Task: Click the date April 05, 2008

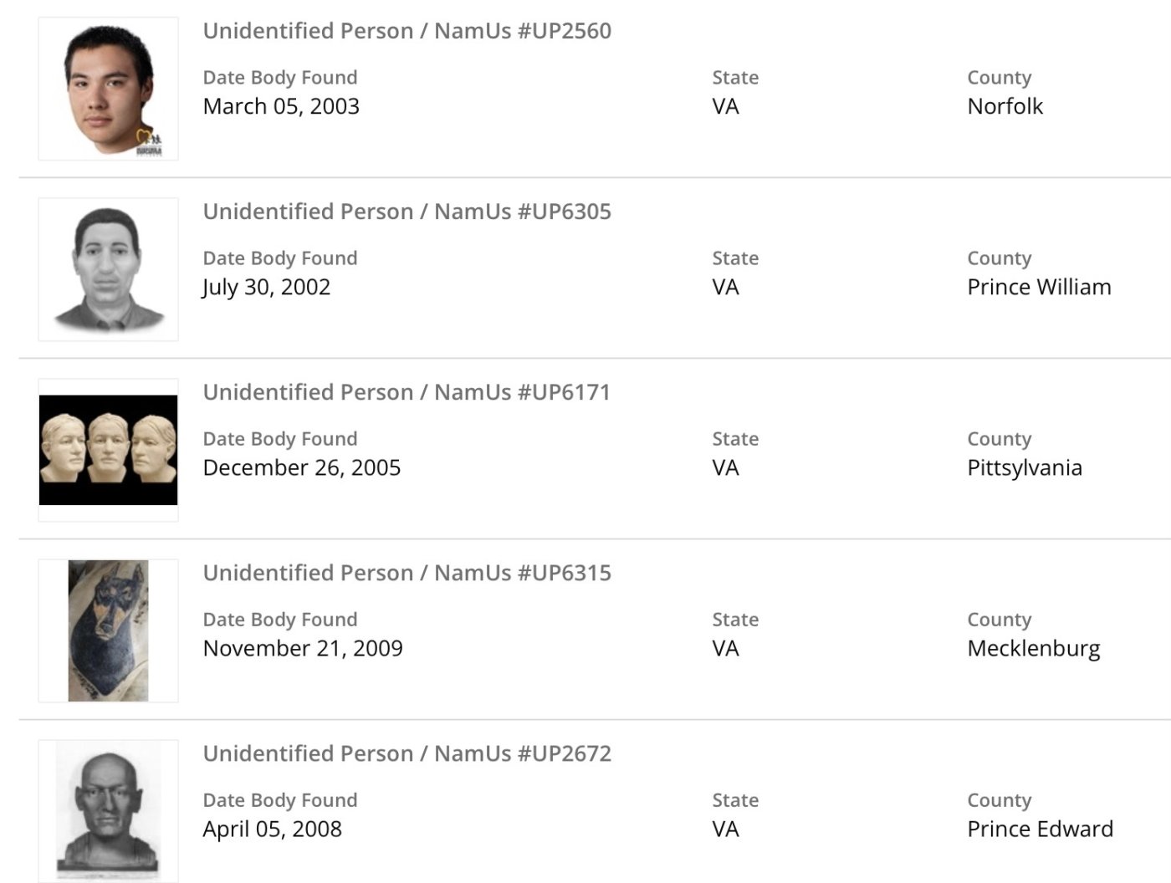Action: 273,829
